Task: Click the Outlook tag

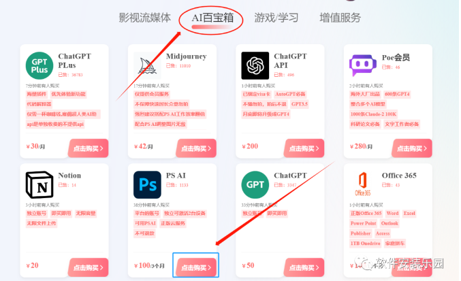Action: 390,223
